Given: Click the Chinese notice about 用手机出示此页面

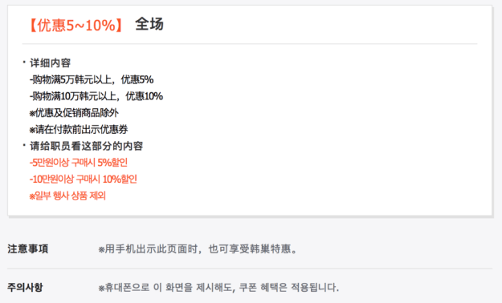Looking at the screenshot, I should pyautogui.click(x=198, y=249).
